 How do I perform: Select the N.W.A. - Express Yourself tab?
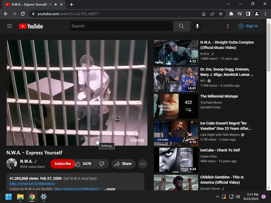(x=34, y=4)
